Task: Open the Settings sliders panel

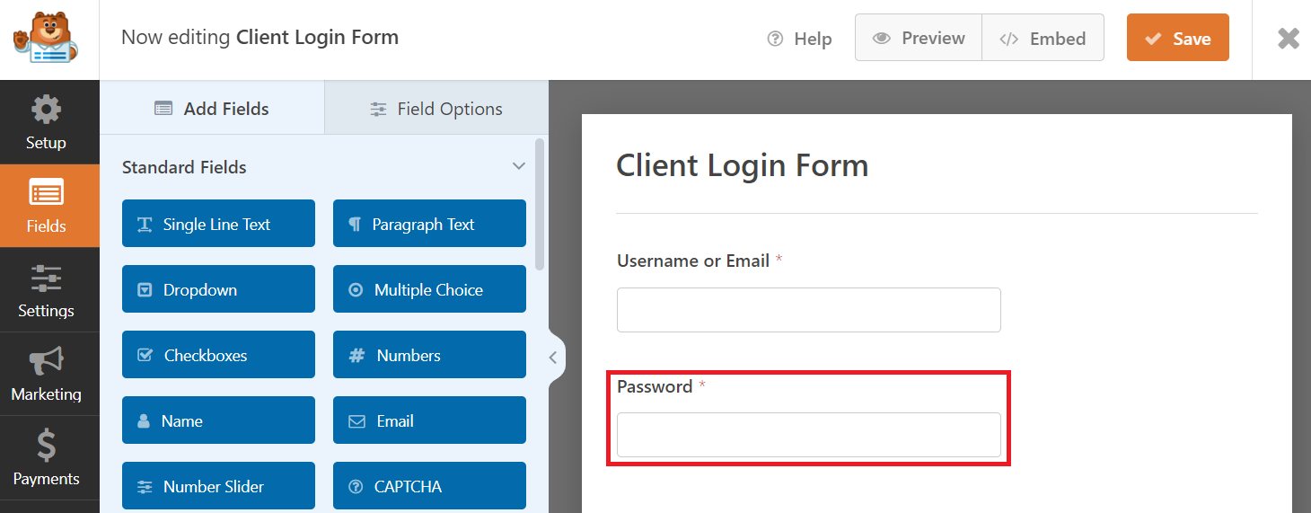Action: (46, 279)
